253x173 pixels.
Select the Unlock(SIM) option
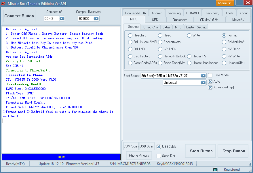pos(224,63)
